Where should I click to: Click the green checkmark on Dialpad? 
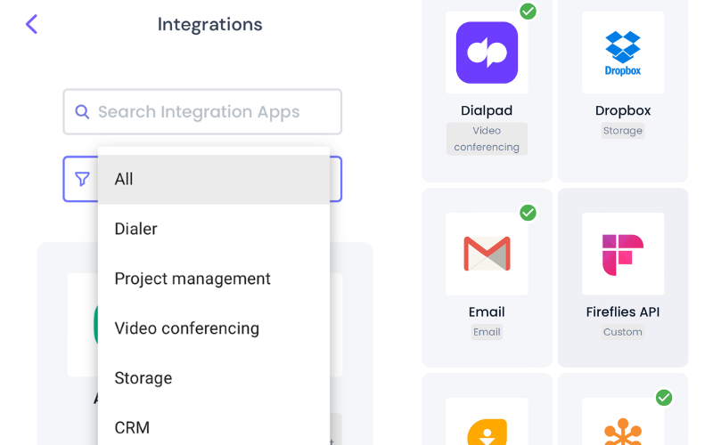529,11
